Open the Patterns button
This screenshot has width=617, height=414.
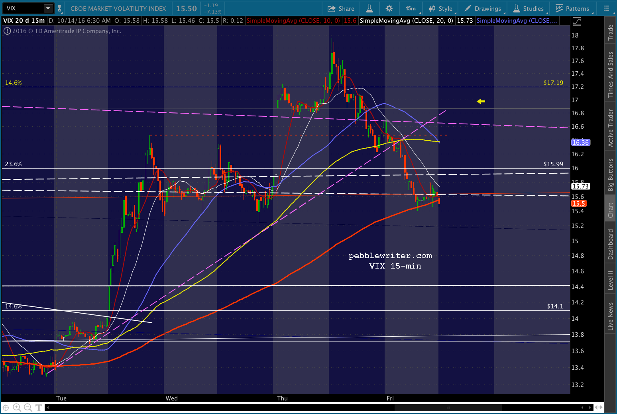572,8
